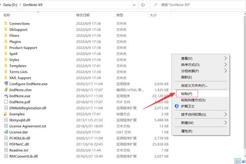Click the EenNote X9 breadcrumb
246x164 pixels.
pos(33,5)
